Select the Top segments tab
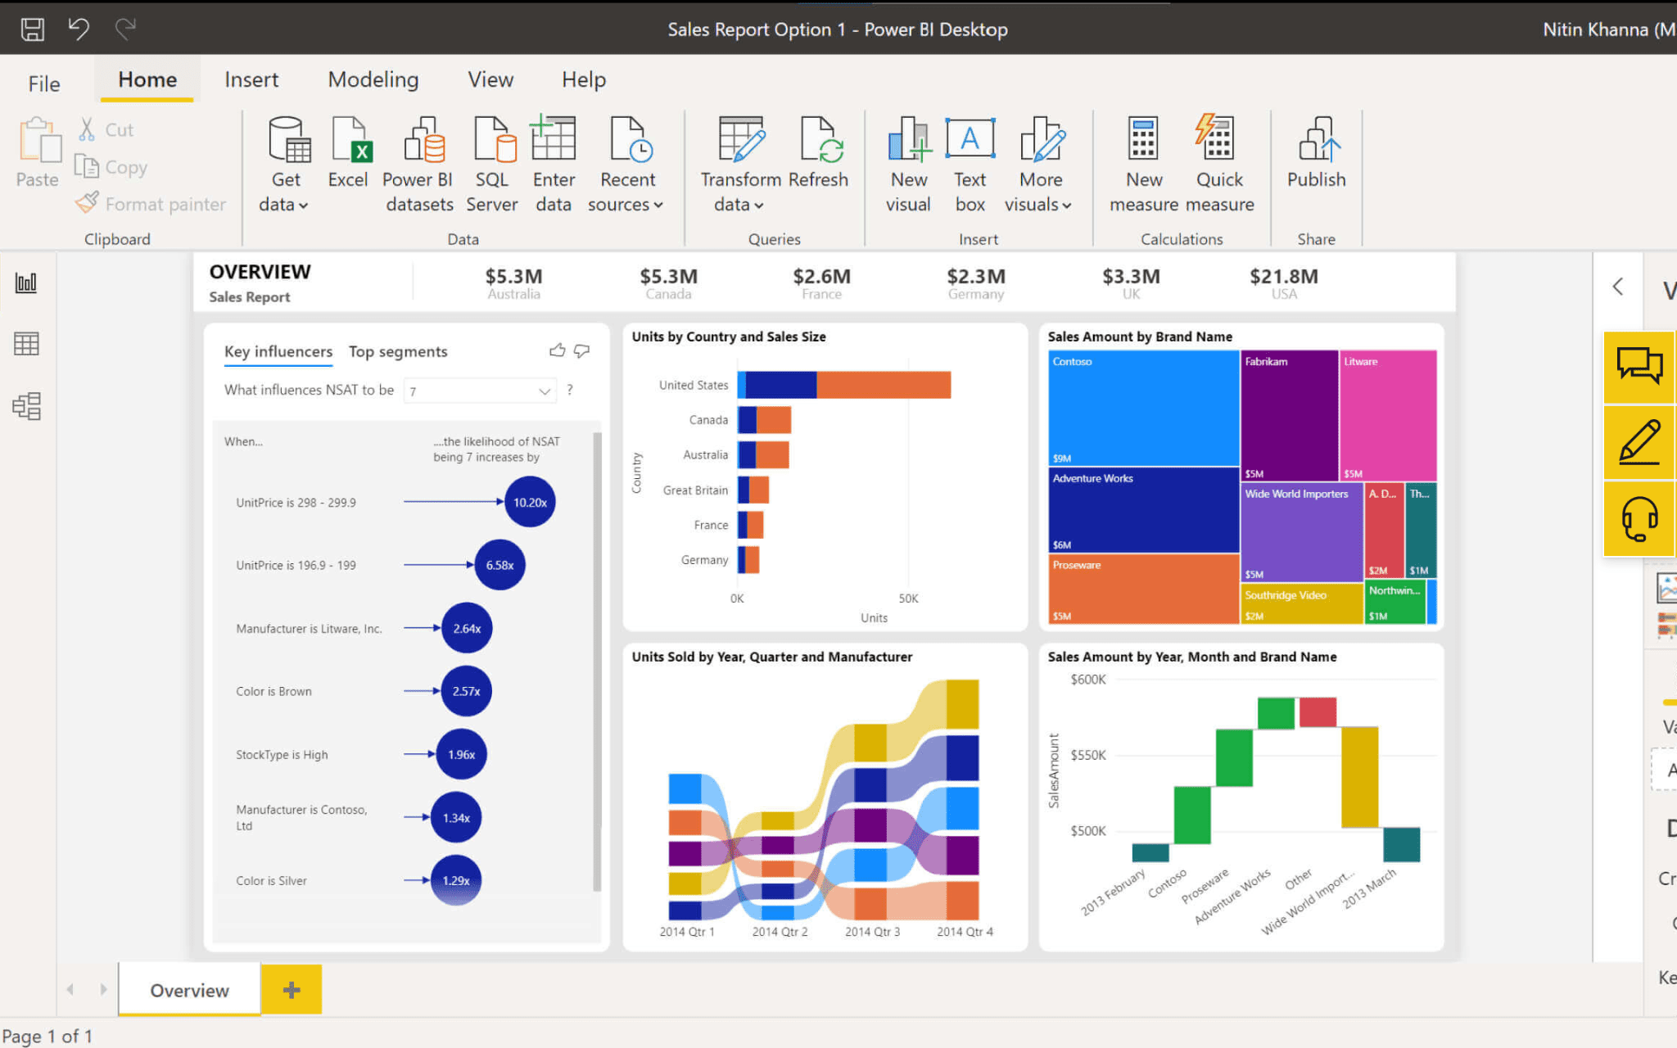1677x1048 pixels. click(x=398, y=351)
